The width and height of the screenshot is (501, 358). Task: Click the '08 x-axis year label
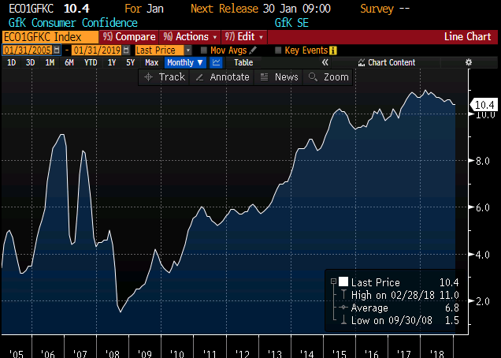click(x=112, y=353)
